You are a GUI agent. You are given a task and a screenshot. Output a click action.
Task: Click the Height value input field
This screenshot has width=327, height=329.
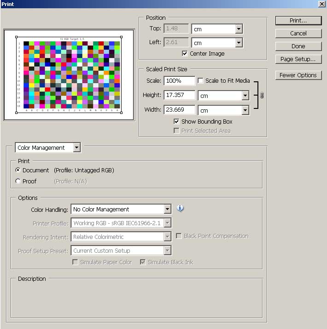point(179,95)
